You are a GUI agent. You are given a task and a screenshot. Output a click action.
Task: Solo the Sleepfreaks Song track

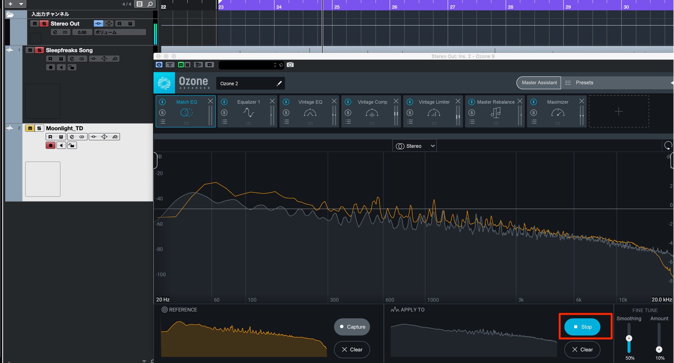coord(39,50)
